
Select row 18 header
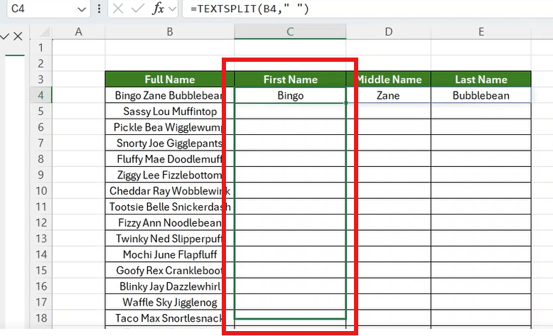click(41, 318)
